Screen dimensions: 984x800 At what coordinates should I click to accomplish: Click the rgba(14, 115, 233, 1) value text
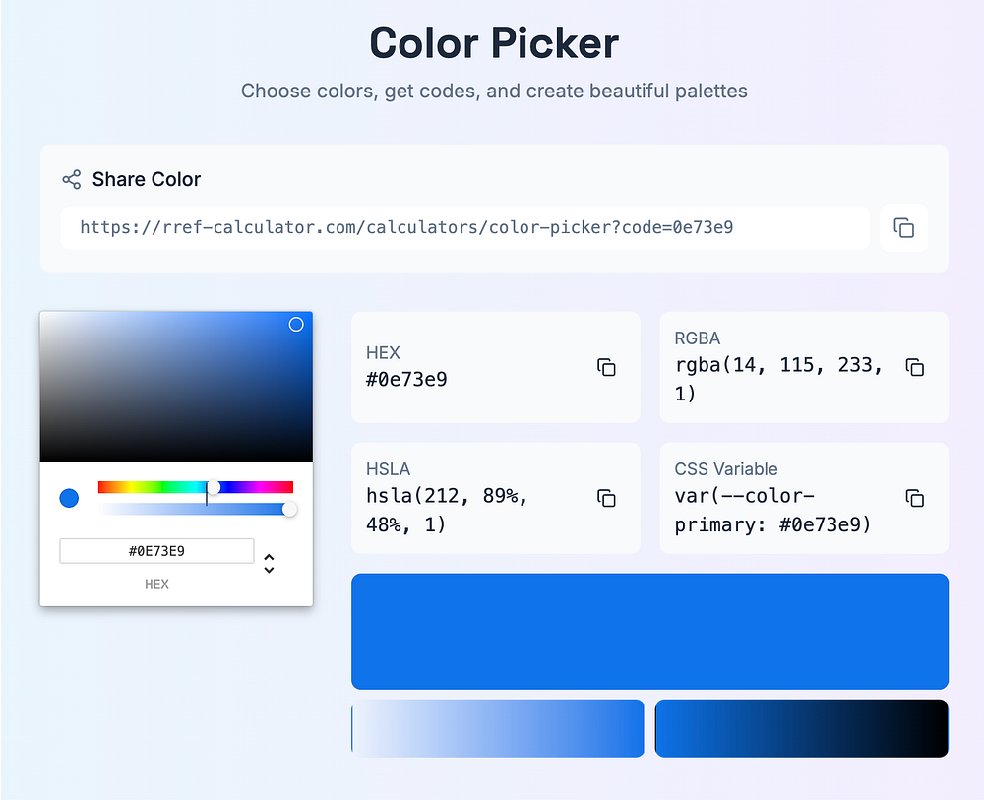[x=777, y=380]
